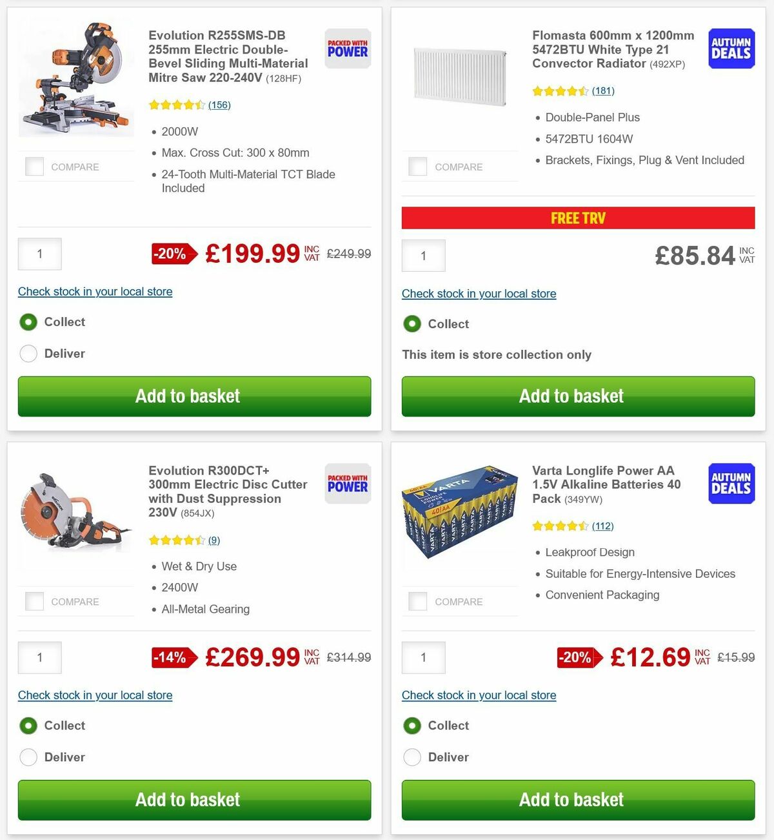Click the Autumn Deals badge on batteries
Viewport: 774px width, 840px height.
click(x=731, y=484)
